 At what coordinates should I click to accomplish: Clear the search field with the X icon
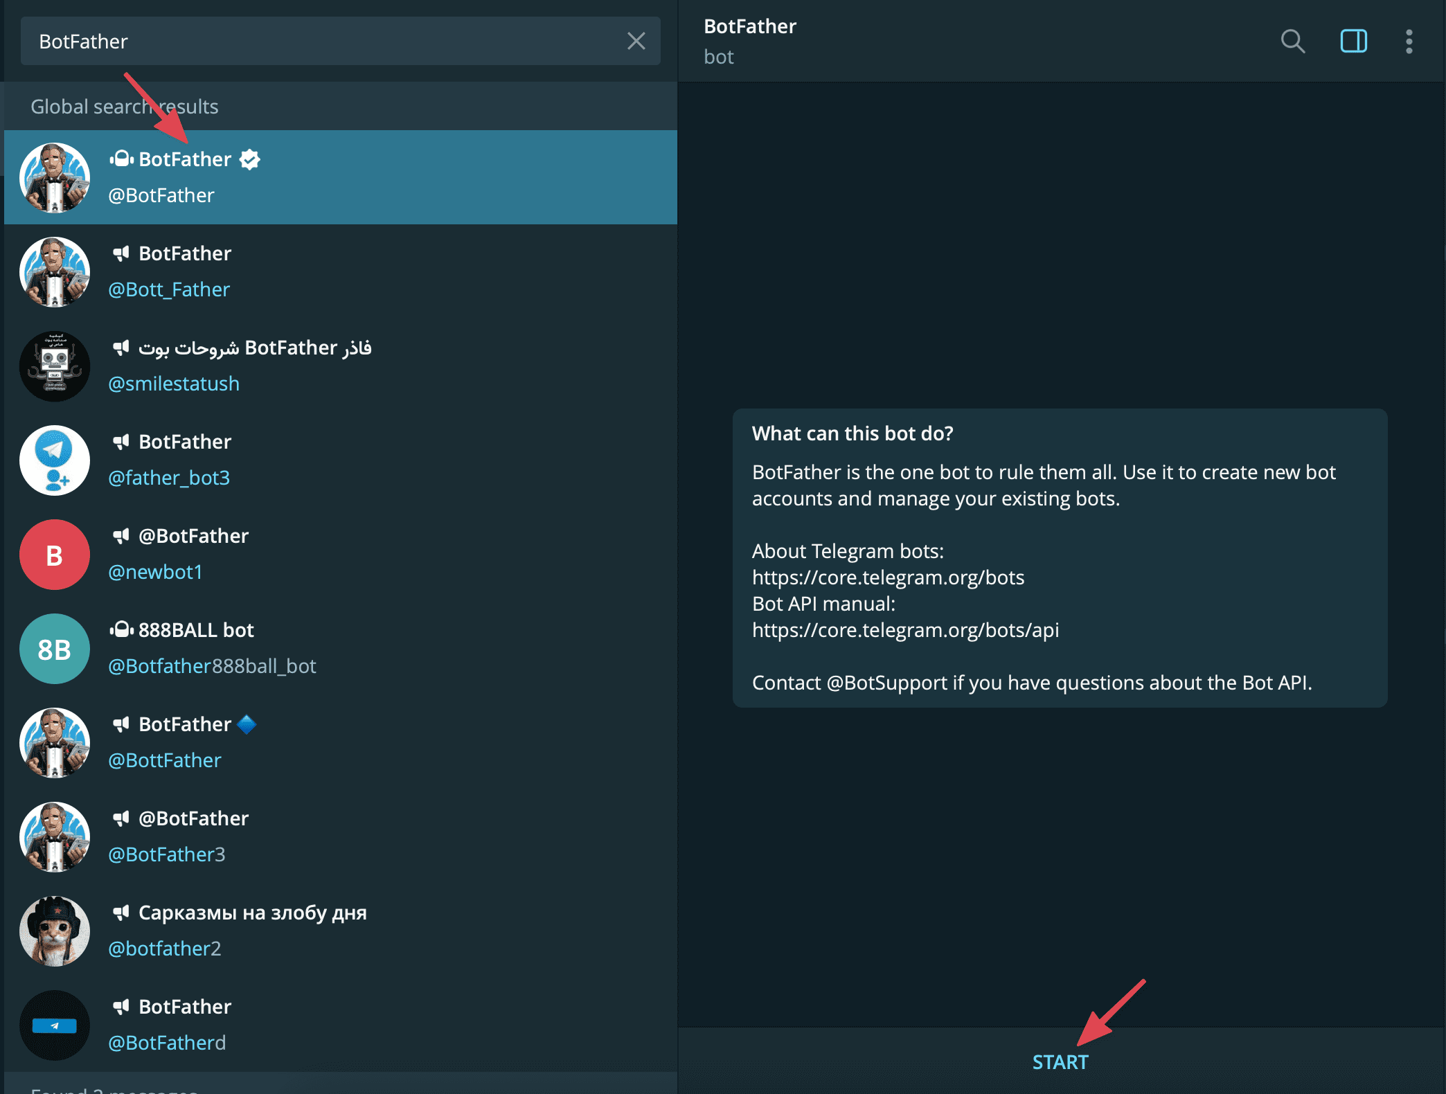coord(636,42)
